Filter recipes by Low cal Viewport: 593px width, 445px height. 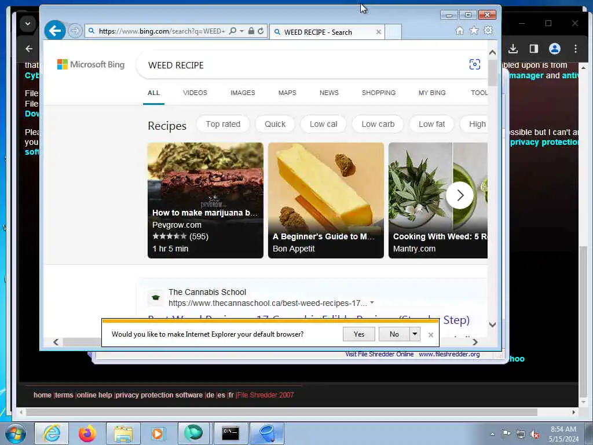coord(323,124)
